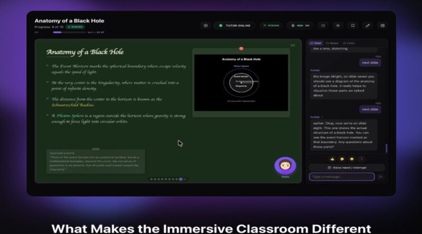Open the black hole diagram image
The width and height of the screenshot is (422, 234).
pyautogui.click(x=241, y=83)
